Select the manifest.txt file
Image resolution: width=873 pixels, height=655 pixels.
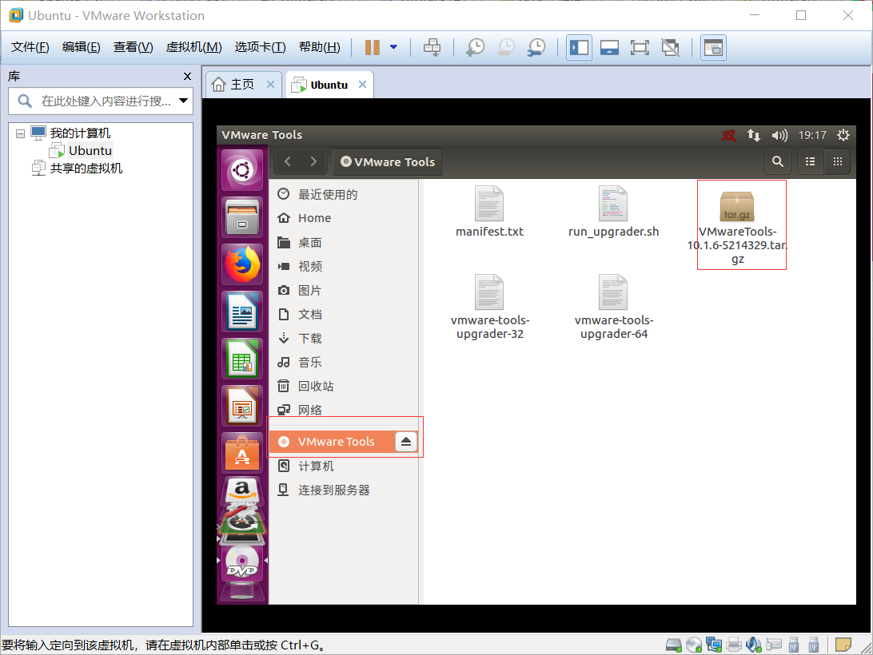[x=489, y=212]
